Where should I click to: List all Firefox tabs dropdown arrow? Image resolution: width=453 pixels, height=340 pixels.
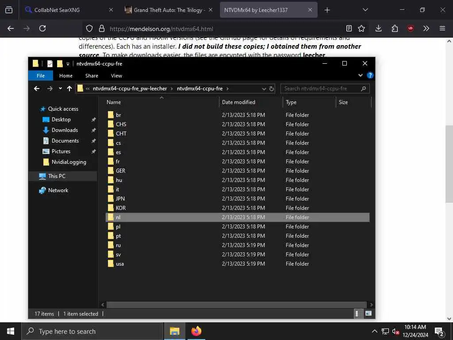[x=365, y=10]
